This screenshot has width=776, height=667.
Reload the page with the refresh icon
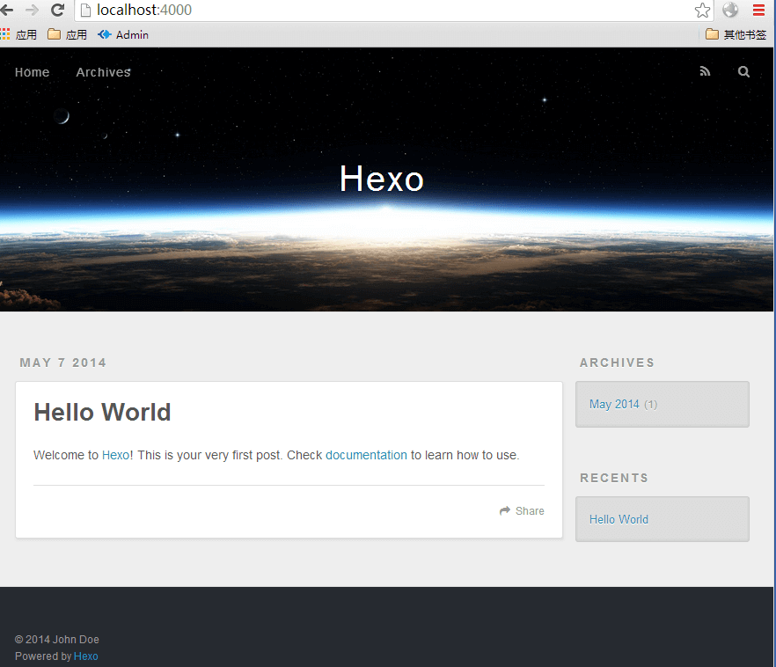click(x=57, y=11)
